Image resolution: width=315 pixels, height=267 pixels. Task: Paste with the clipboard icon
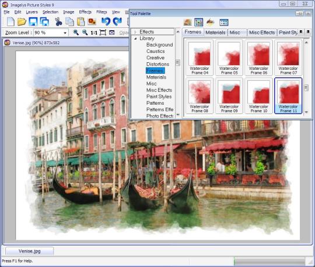click(x=80, y=22)
